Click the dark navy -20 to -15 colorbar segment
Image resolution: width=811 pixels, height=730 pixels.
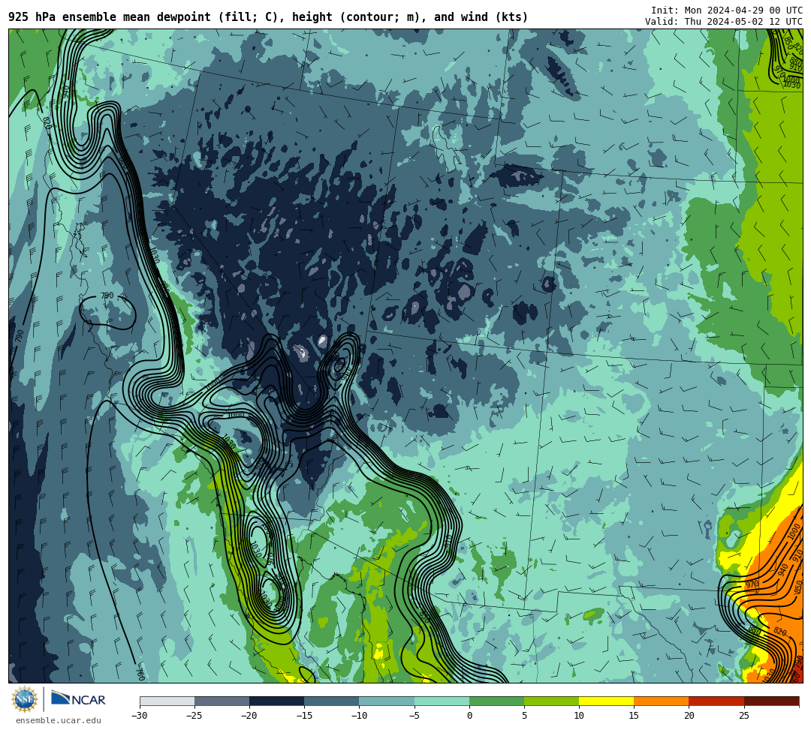pos(276,701)
